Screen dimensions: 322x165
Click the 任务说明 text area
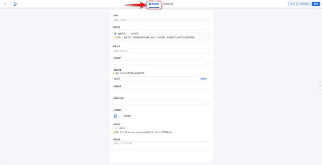click(161, 146)
